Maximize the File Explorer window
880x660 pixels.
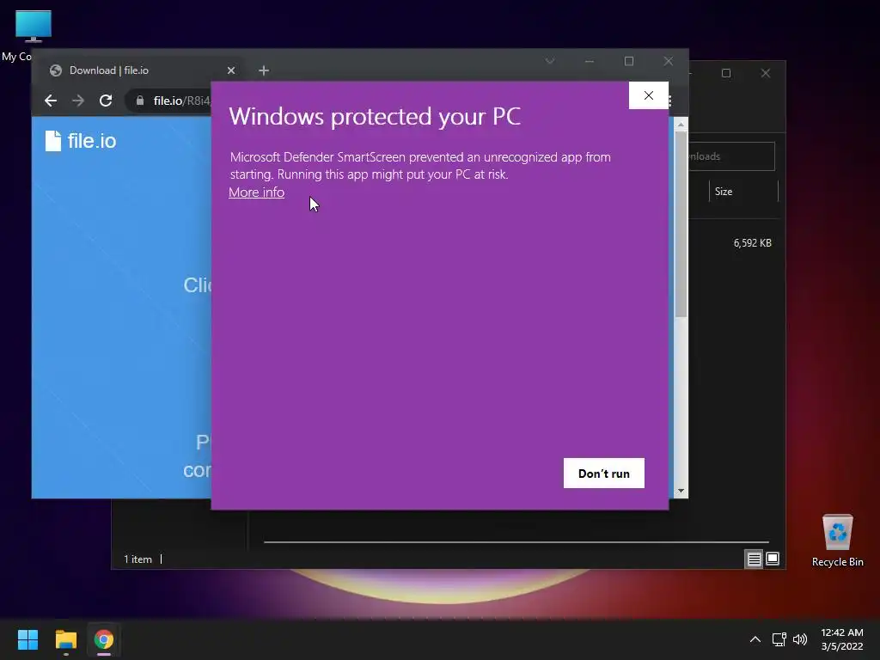coord(726,73)
